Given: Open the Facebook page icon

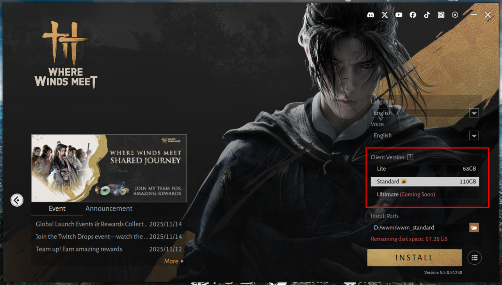Looking at the screenshot, I should tap(413, 15).
